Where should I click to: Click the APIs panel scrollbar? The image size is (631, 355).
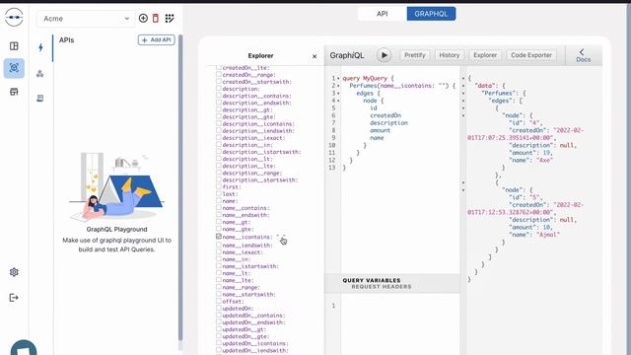180,188
